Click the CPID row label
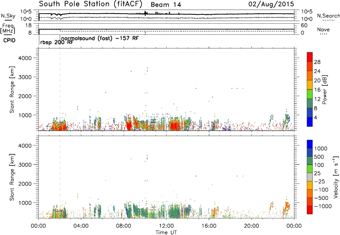The width and height of the screenshot is (340, 235). pos(9,40)
